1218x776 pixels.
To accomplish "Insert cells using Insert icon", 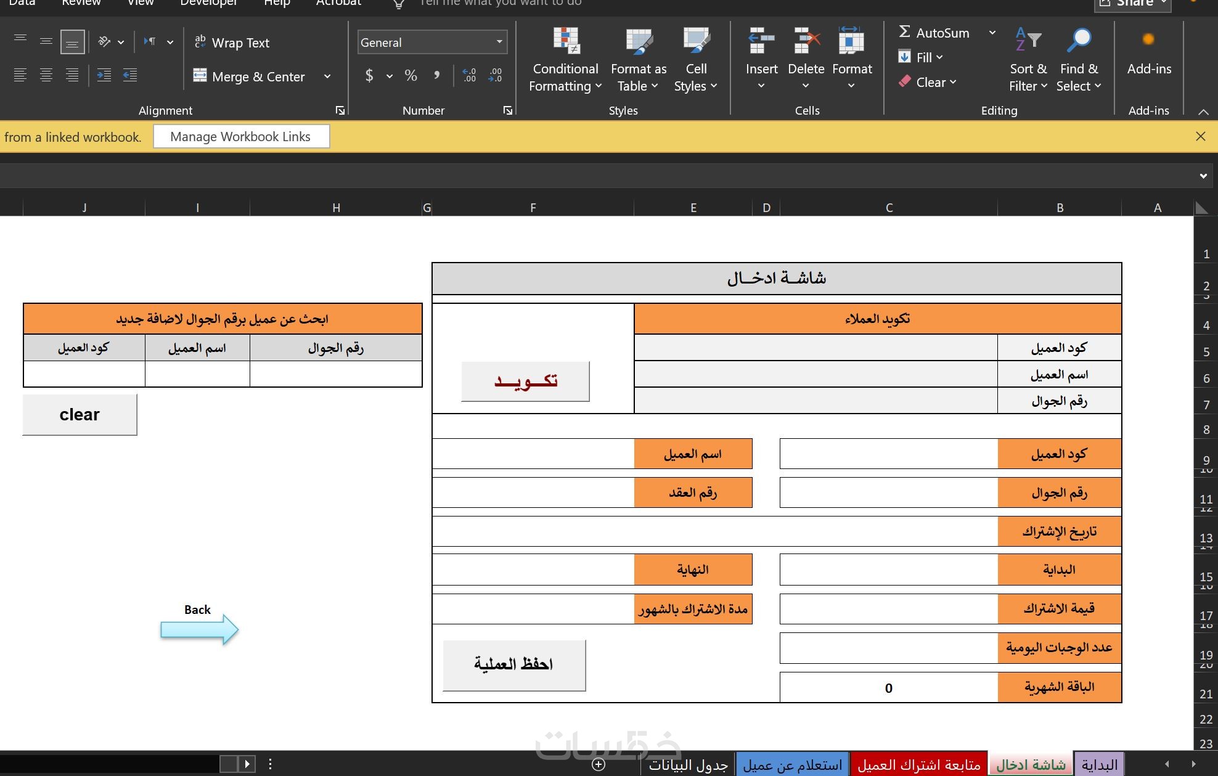I will [761, 42].
